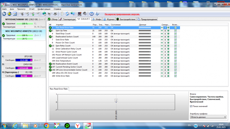Click the globe with disk toolbar icon
This screenshot has height=129, width=230.
click(x=44, y=14)
